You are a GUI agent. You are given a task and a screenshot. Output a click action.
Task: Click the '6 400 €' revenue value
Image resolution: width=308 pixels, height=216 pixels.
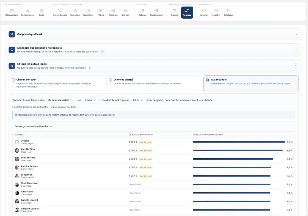[x=133, y=150]
